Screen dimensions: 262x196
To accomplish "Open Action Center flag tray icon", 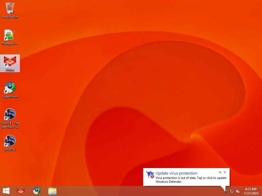I will (226, 191).
